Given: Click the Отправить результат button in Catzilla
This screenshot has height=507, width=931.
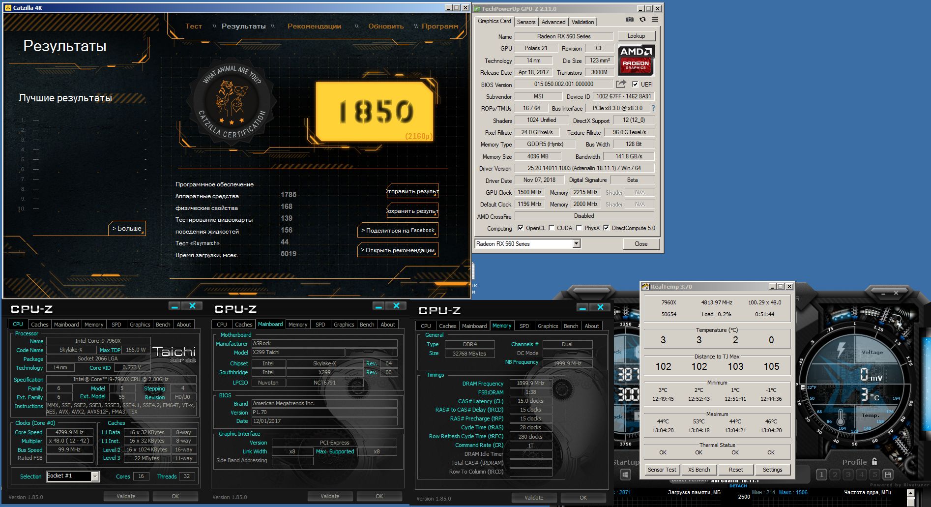Looking at the screenshot, I should point(412,191).
